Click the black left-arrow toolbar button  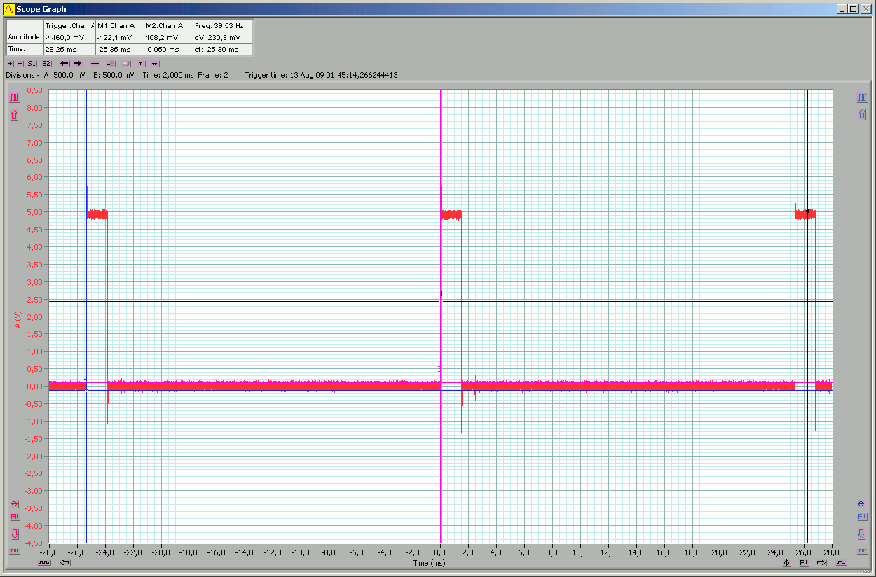64,64
